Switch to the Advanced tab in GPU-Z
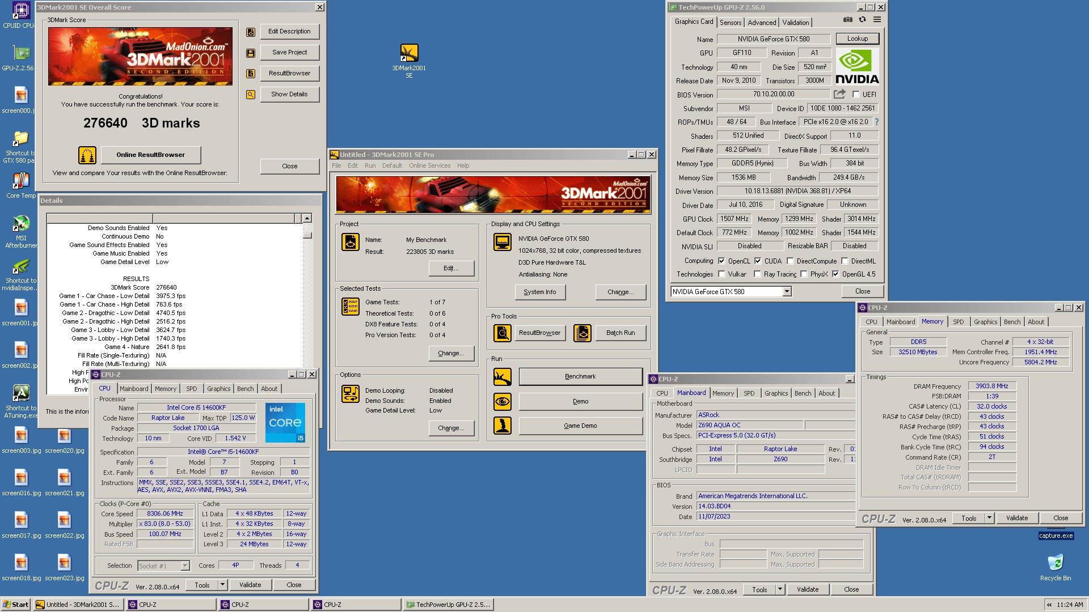Viewport: 1089px width, 612px height. [x=762, y=22]
